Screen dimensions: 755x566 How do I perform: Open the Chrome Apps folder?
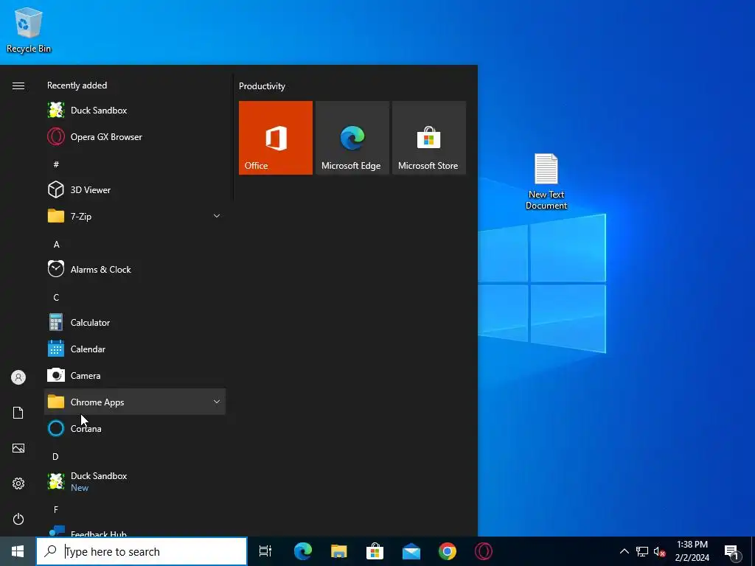pos(135,402)
